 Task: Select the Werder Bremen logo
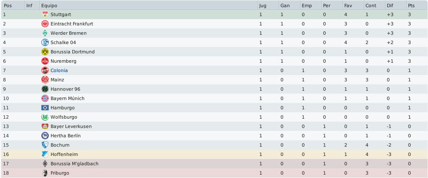(x=45, y=33)
